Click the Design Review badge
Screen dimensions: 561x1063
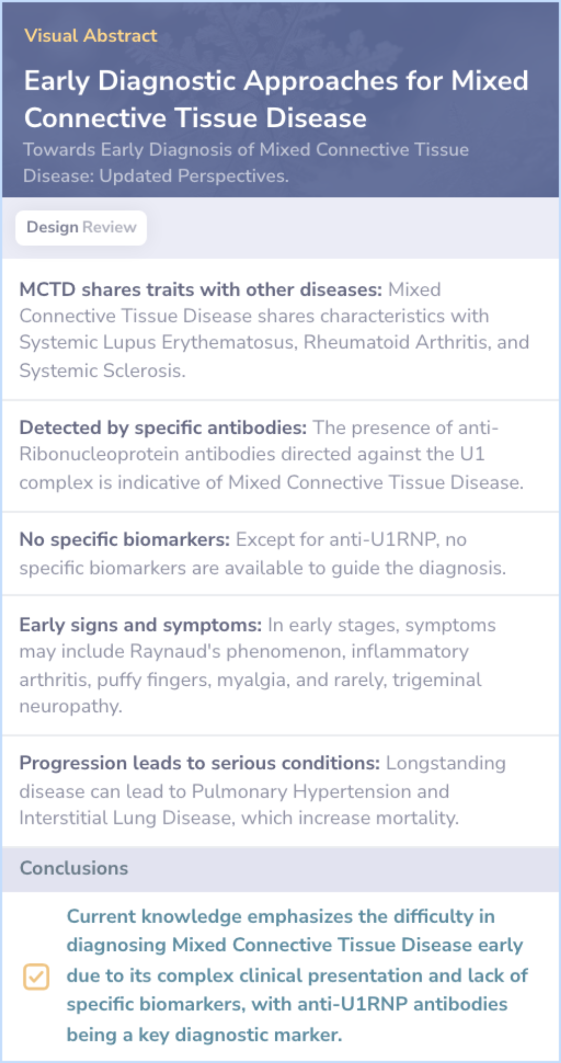click(x=81, y=228)
